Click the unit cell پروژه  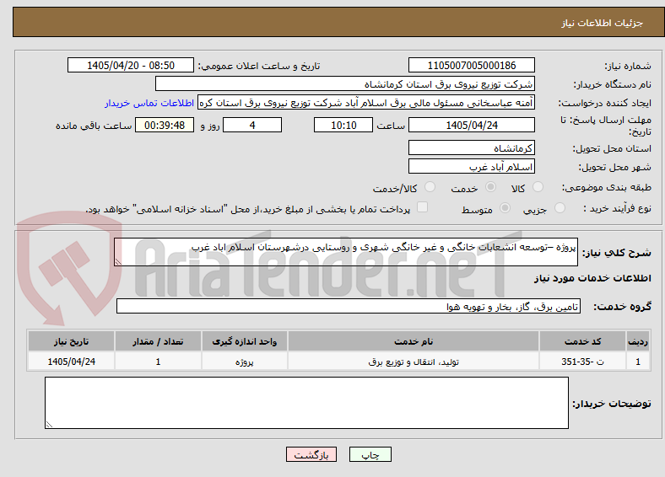245,362
